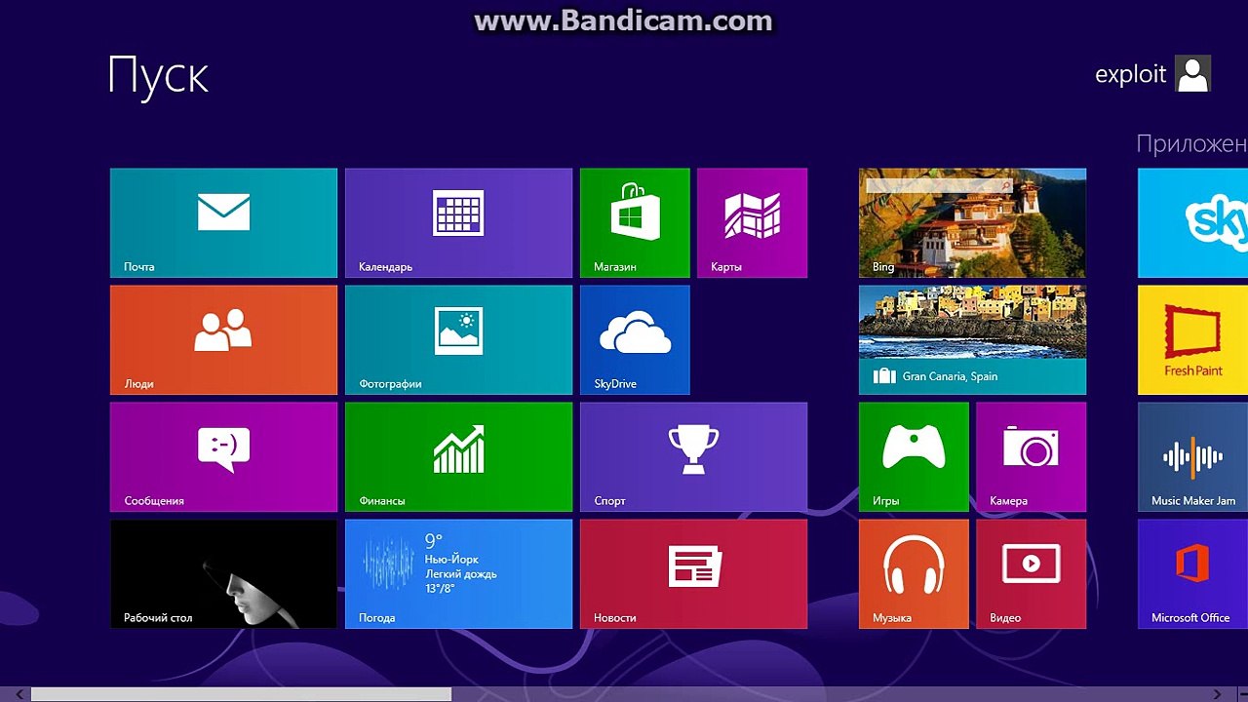Image resolution: width=1248 pixels, height=702 pixels.
Task: Open the Fresh Paint tile
Action: pyautogui.click(x=1193, y=340)
